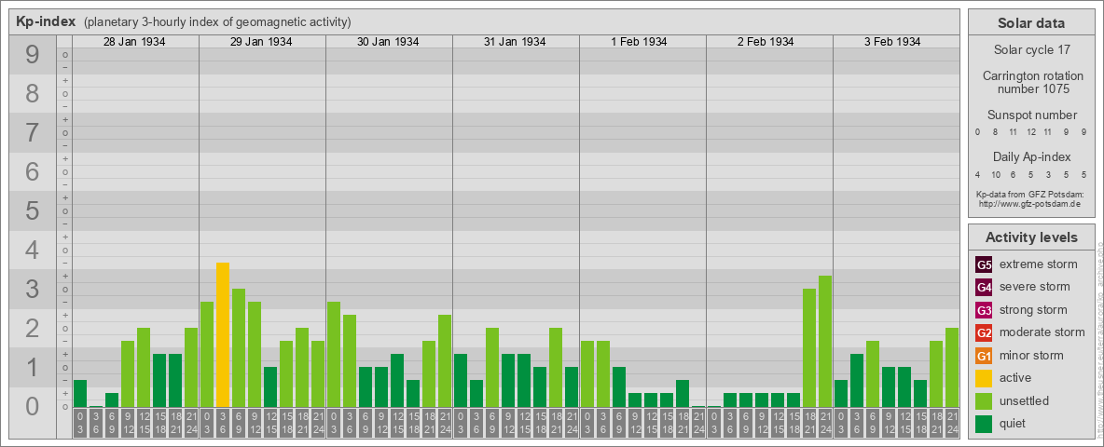Select the 18-21 bar on 2 Feb 1934
Image resolution: width=1104 pixels, height=447 pixels.
pos(809,348)
